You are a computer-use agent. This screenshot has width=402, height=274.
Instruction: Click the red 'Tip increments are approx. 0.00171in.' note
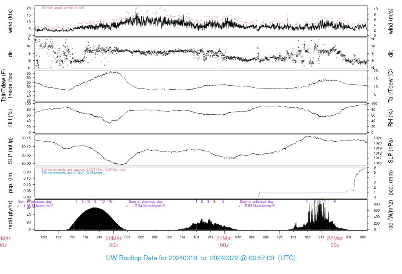83,169
